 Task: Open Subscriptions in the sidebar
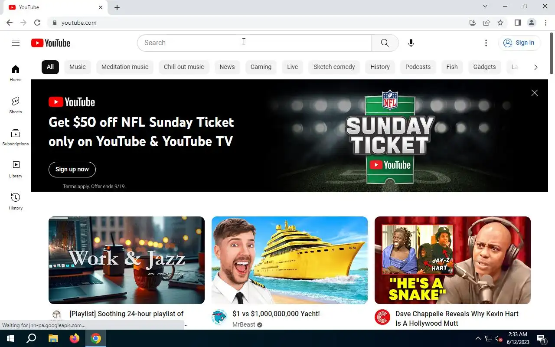(16, 137)
